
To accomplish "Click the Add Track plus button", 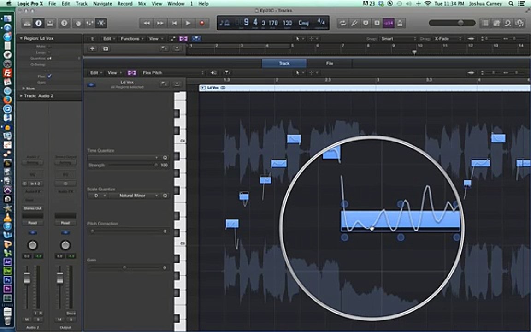I will 92,48.
